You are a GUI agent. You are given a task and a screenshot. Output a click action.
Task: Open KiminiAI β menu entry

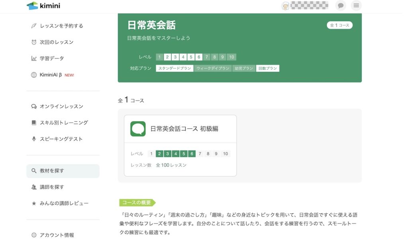tap(51, 75)
